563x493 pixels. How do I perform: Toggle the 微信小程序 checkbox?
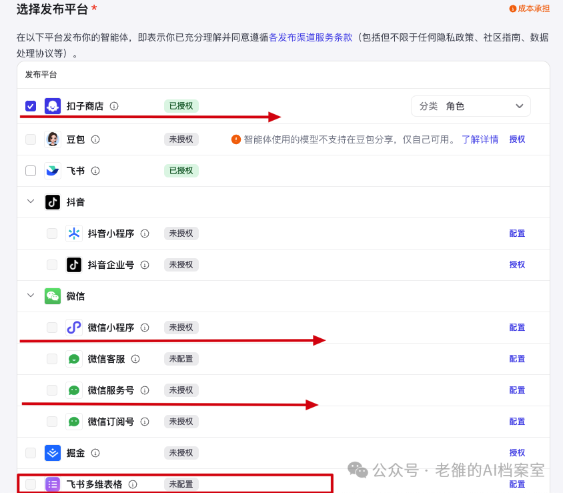coord(52,328)
